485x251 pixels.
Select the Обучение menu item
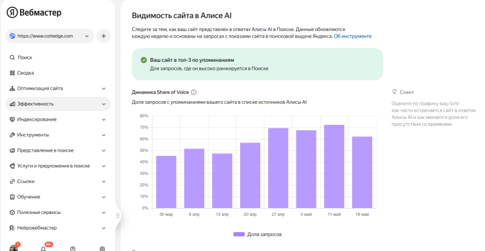[58, 197]
